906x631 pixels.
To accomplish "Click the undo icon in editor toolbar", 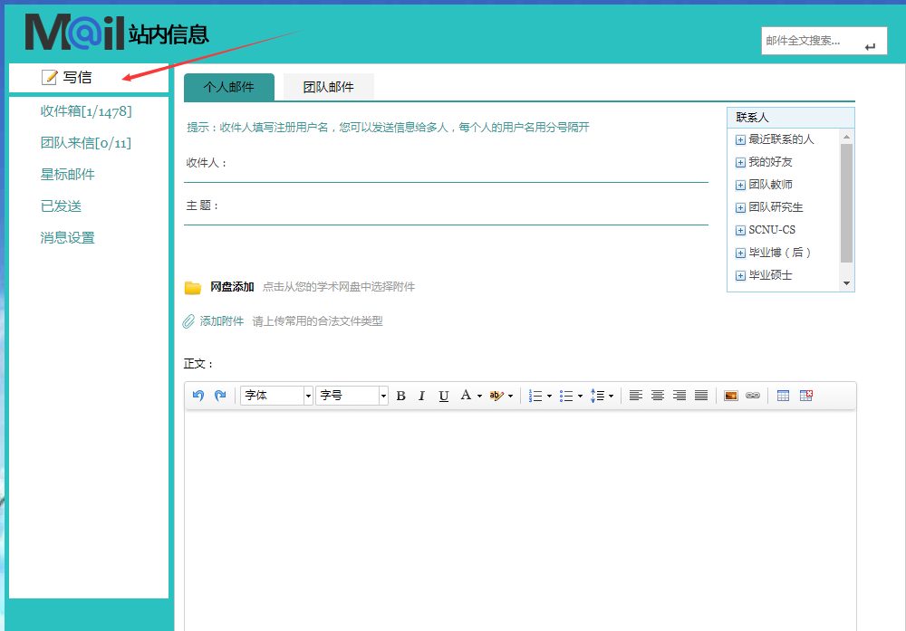I will (198, 396).
